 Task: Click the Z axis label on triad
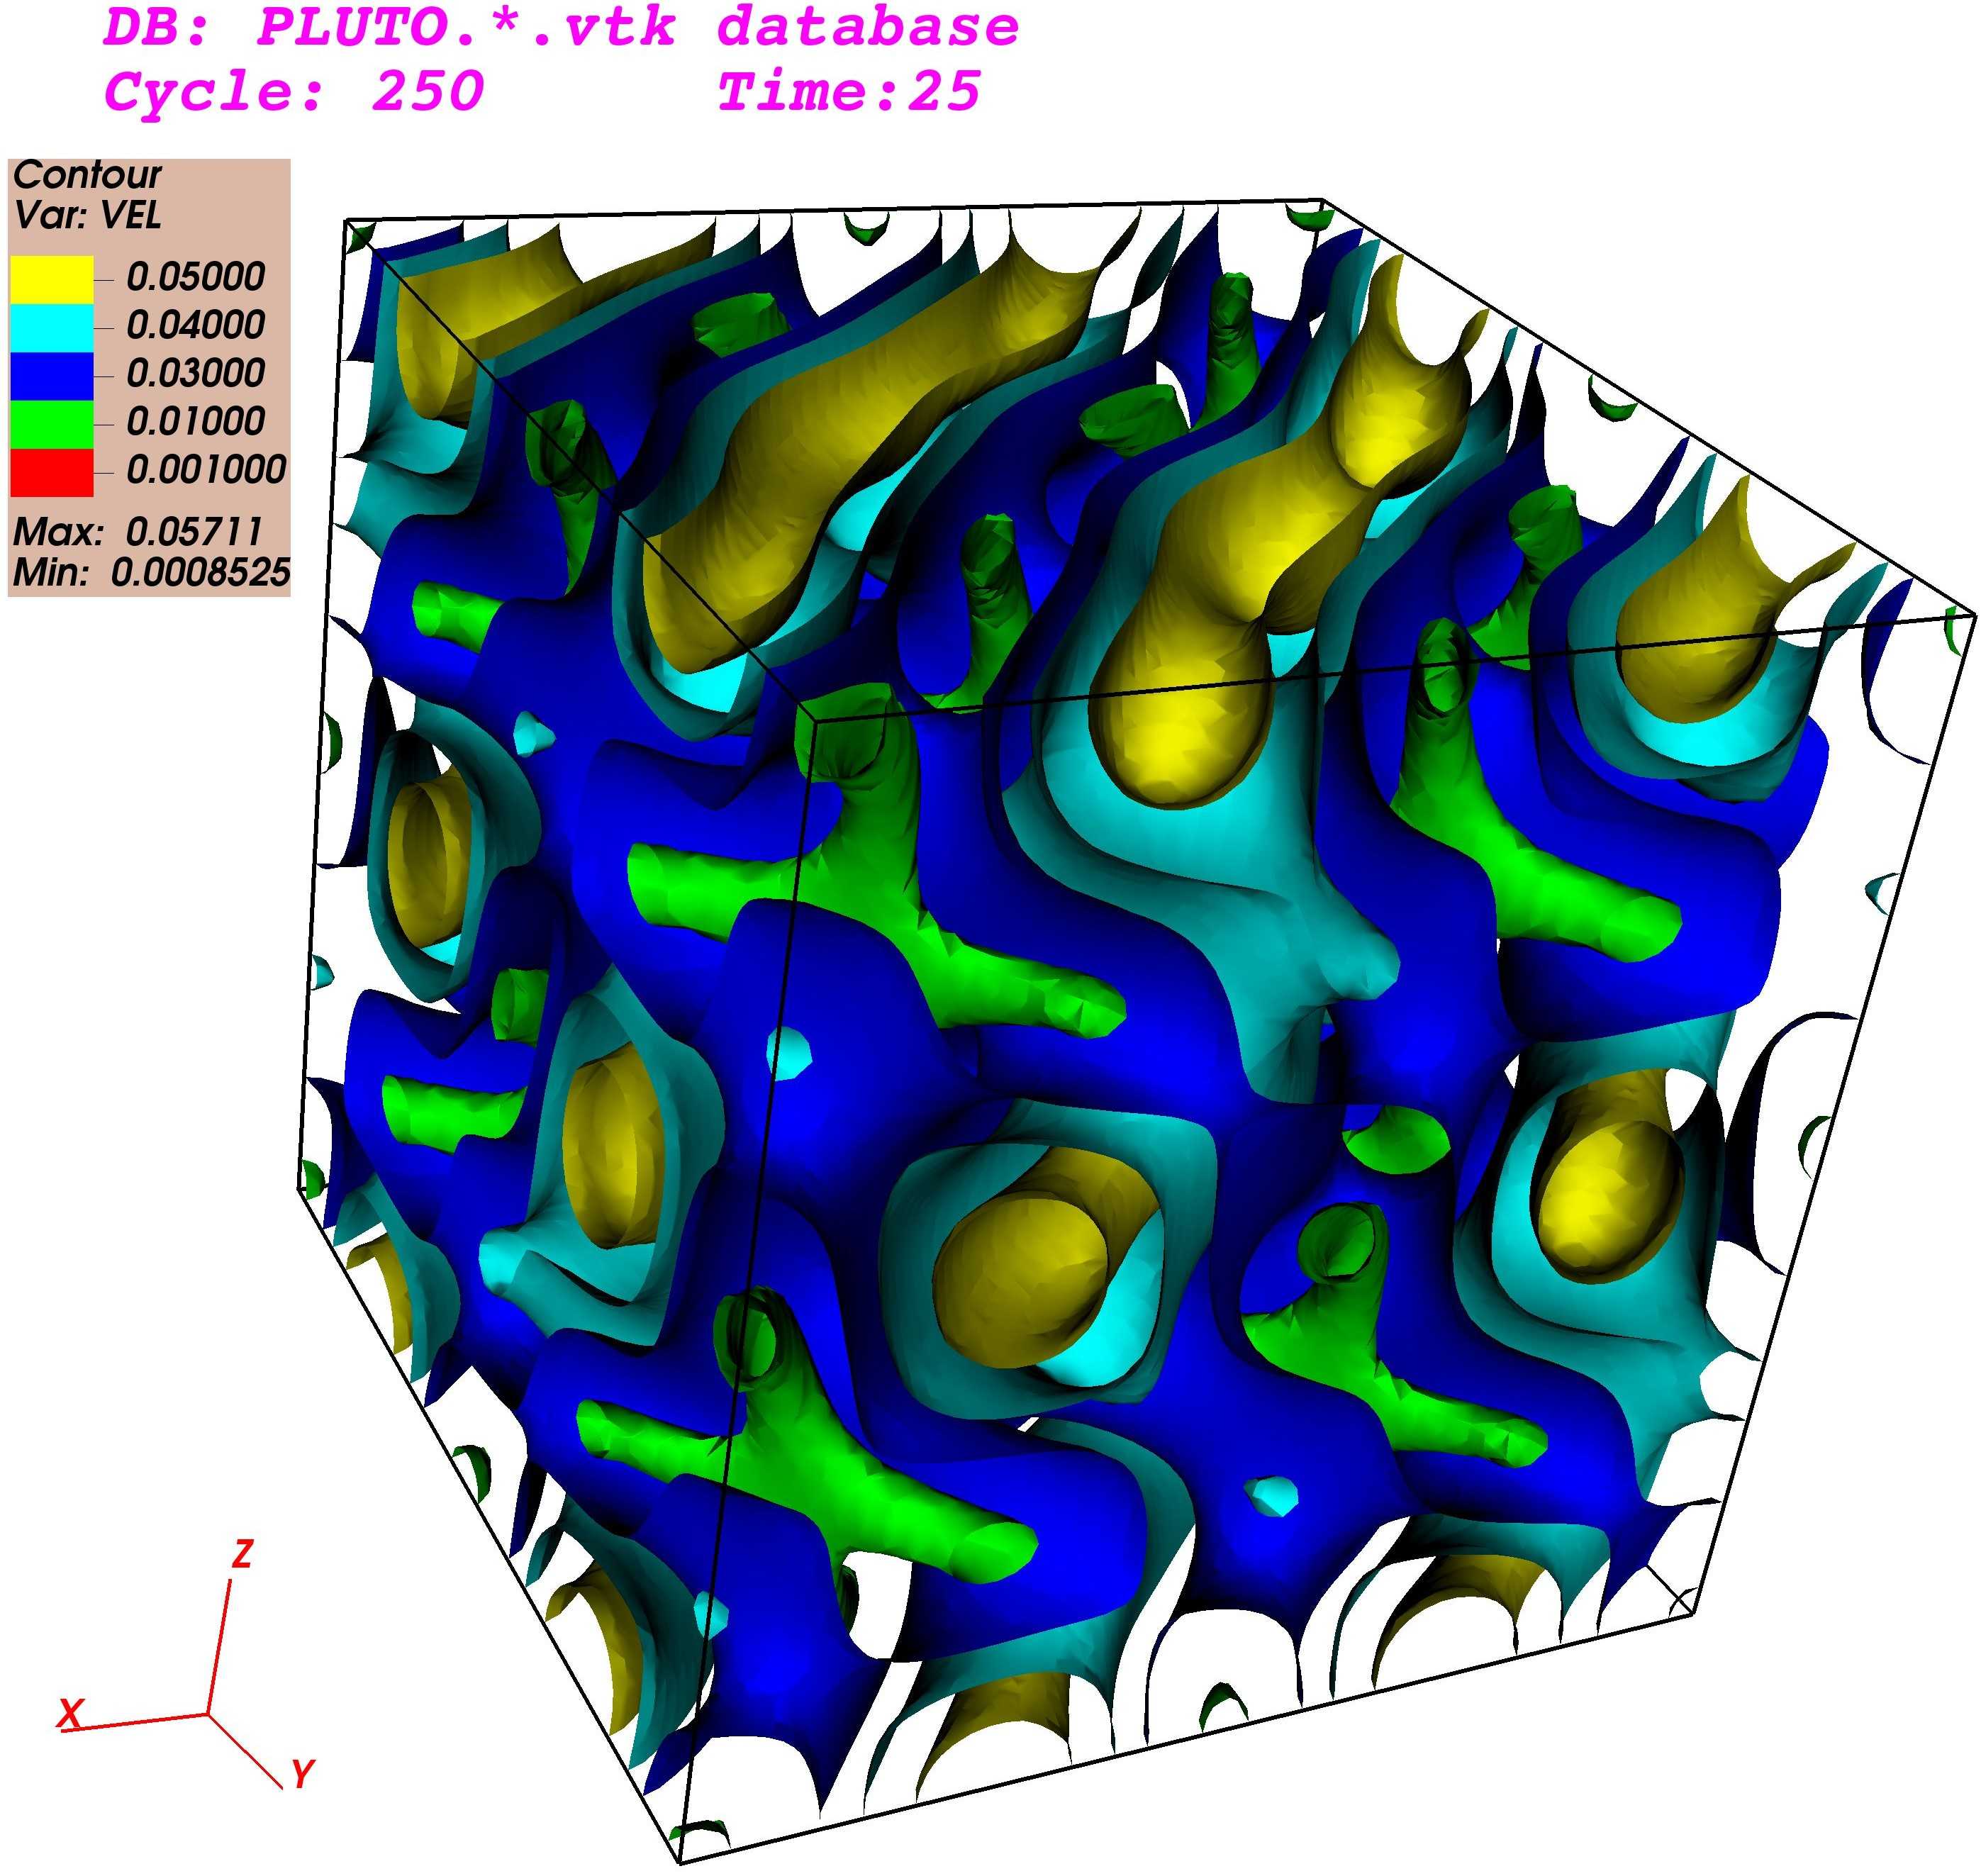[242, 1553]
